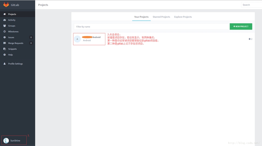Click the Issues icon in sidebar
262x146 pixels.
tap(5, 37)
